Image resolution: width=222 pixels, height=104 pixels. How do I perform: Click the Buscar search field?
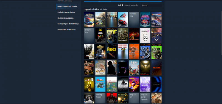[151, 5]
